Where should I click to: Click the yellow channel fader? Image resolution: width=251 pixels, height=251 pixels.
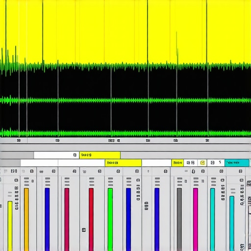(10, 226)
